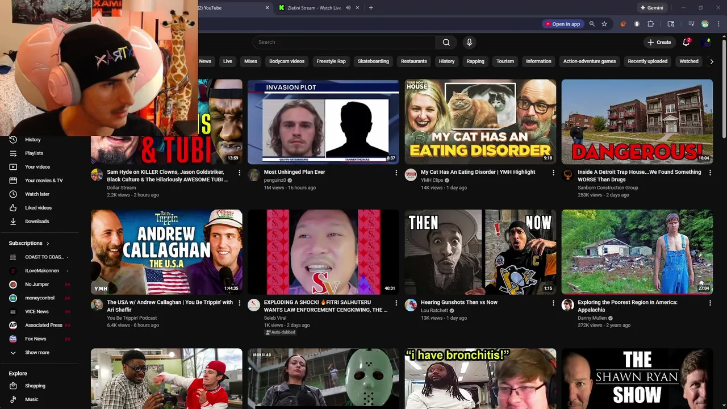Image resolution: width=727 pixels, height=409 pixels.
Task: Open Liked videos list
Action: pos(39,208)
